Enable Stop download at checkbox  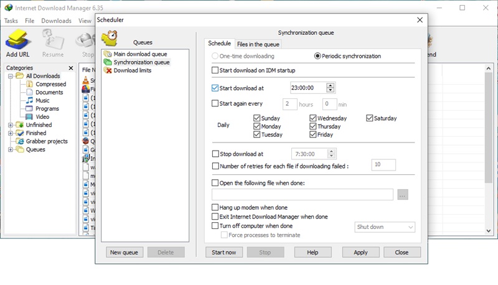pos(215,154)
